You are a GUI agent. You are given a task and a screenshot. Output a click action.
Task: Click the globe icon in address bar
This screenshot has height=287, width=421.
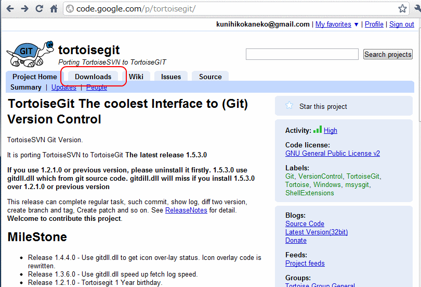70,9
